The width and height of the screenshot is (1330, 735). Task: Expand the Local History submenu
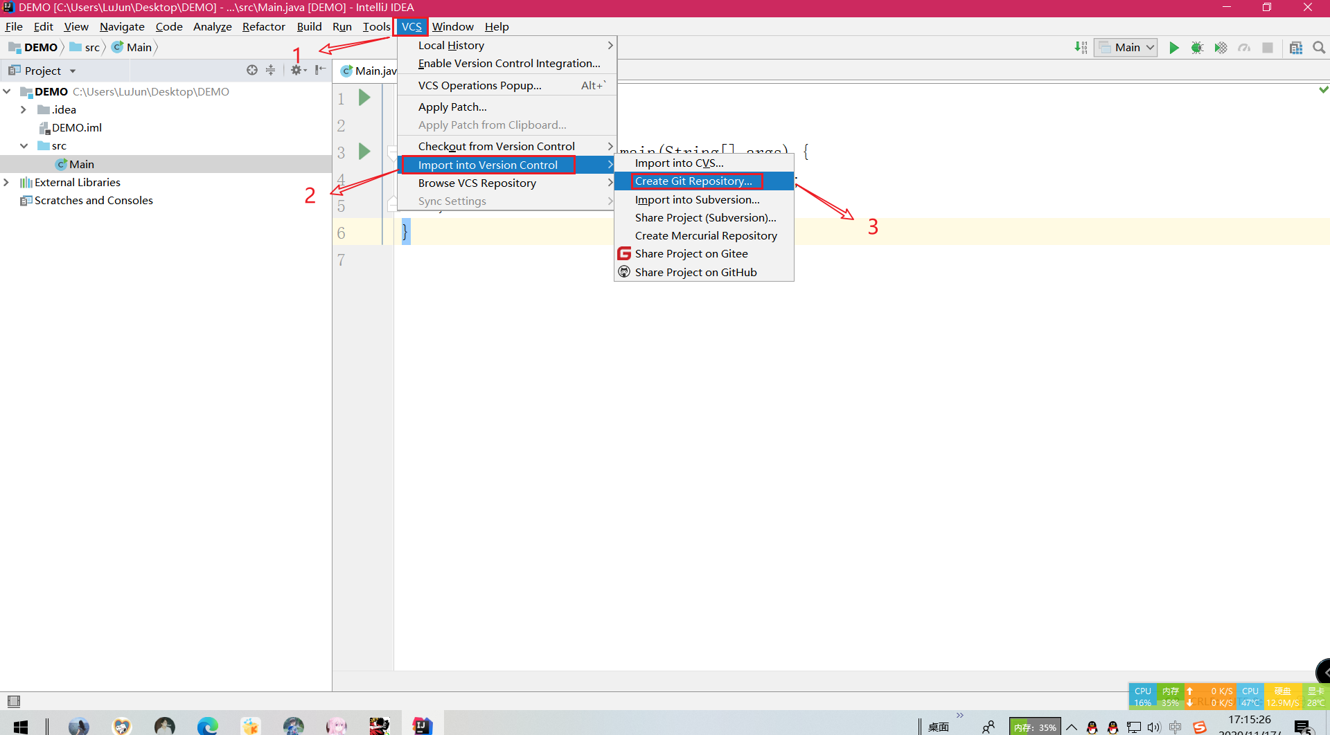pyautogui.click(x=507, y=45)
